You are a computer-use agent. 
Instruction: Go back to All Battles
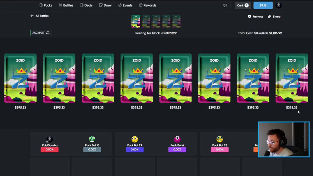(x=39, y=16)
